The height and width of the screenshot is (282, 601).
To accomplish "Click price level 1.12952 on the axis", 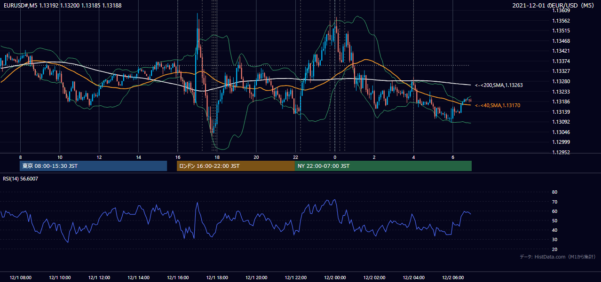I will click(561, 152).
